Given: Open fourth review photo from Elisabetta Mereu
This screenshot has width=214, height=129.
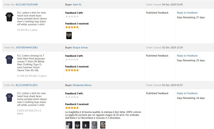Looking at the screenshot, I should (94, 125).
